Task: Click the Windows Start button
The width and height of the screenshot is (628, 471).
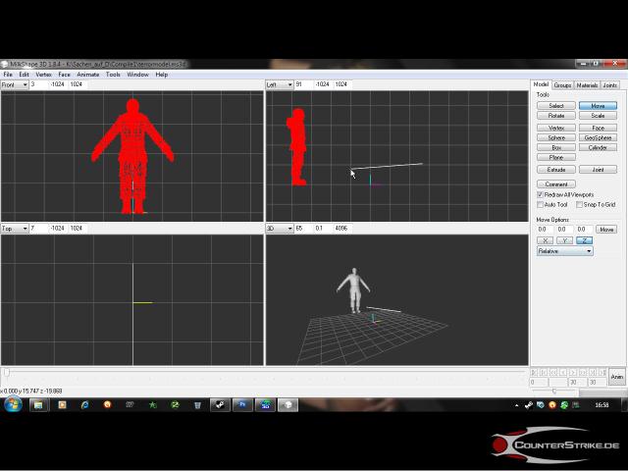Action: coord(13,404)
